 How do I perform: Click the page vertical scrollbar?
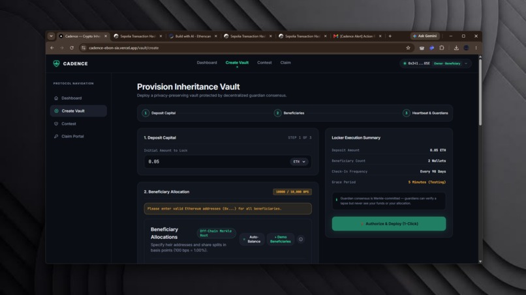point(480,92)
